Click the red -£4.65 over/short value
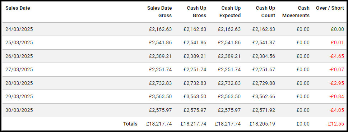348x132 pixels. [337, 56]
